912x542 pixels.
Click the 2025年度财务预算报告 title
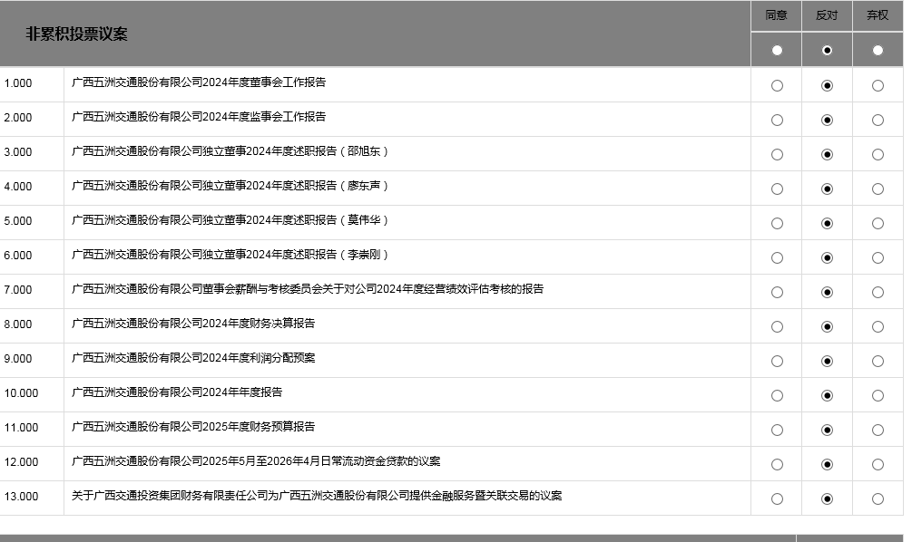(x=193, y=427)
